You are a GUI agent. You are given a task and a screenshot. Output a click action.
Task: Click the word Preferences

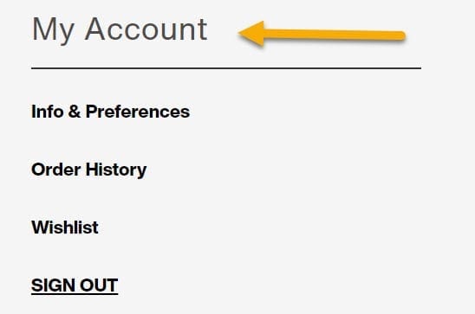[138, 112]
